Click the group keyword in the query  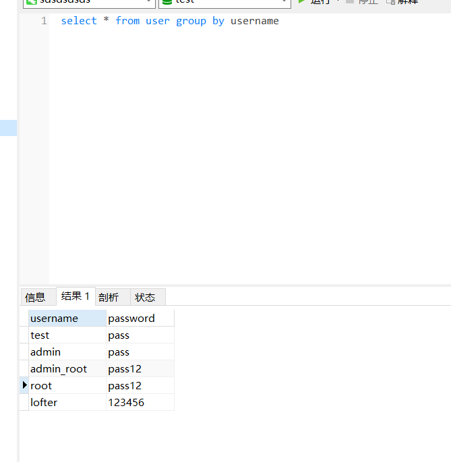[191, 22]
